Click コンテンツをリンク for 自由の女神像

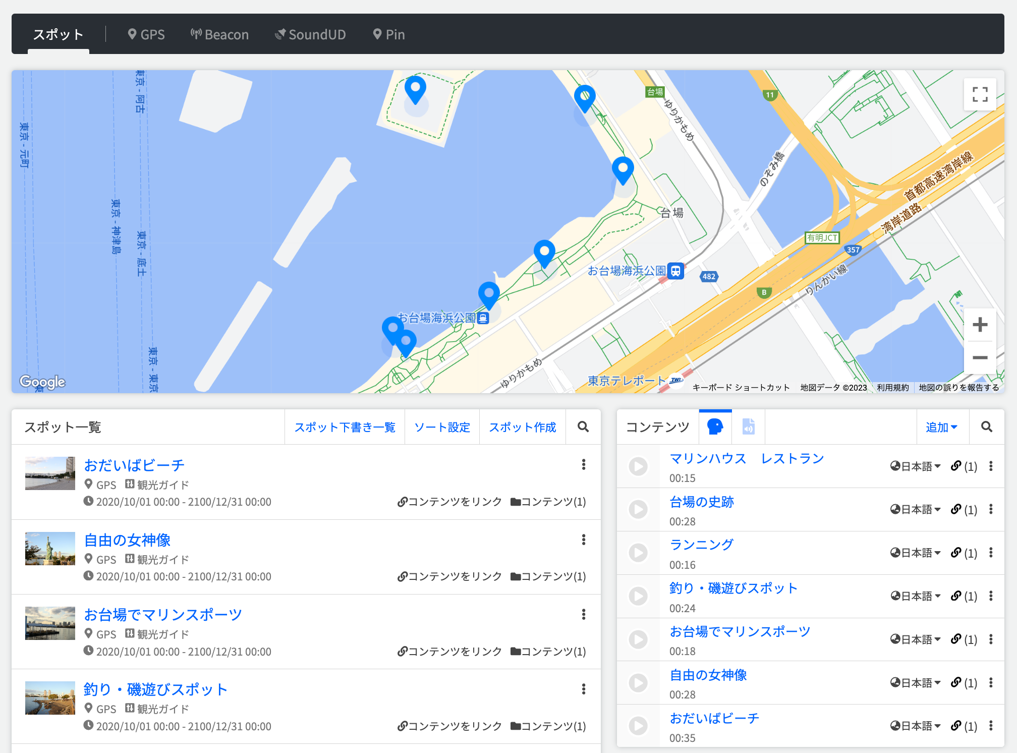449,576
